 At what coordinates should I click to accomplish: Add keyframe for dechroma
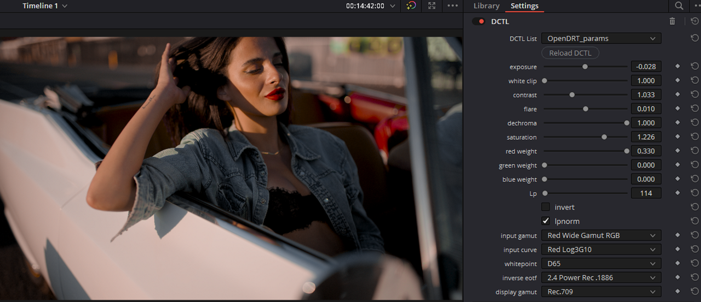(x=677, y=123)
